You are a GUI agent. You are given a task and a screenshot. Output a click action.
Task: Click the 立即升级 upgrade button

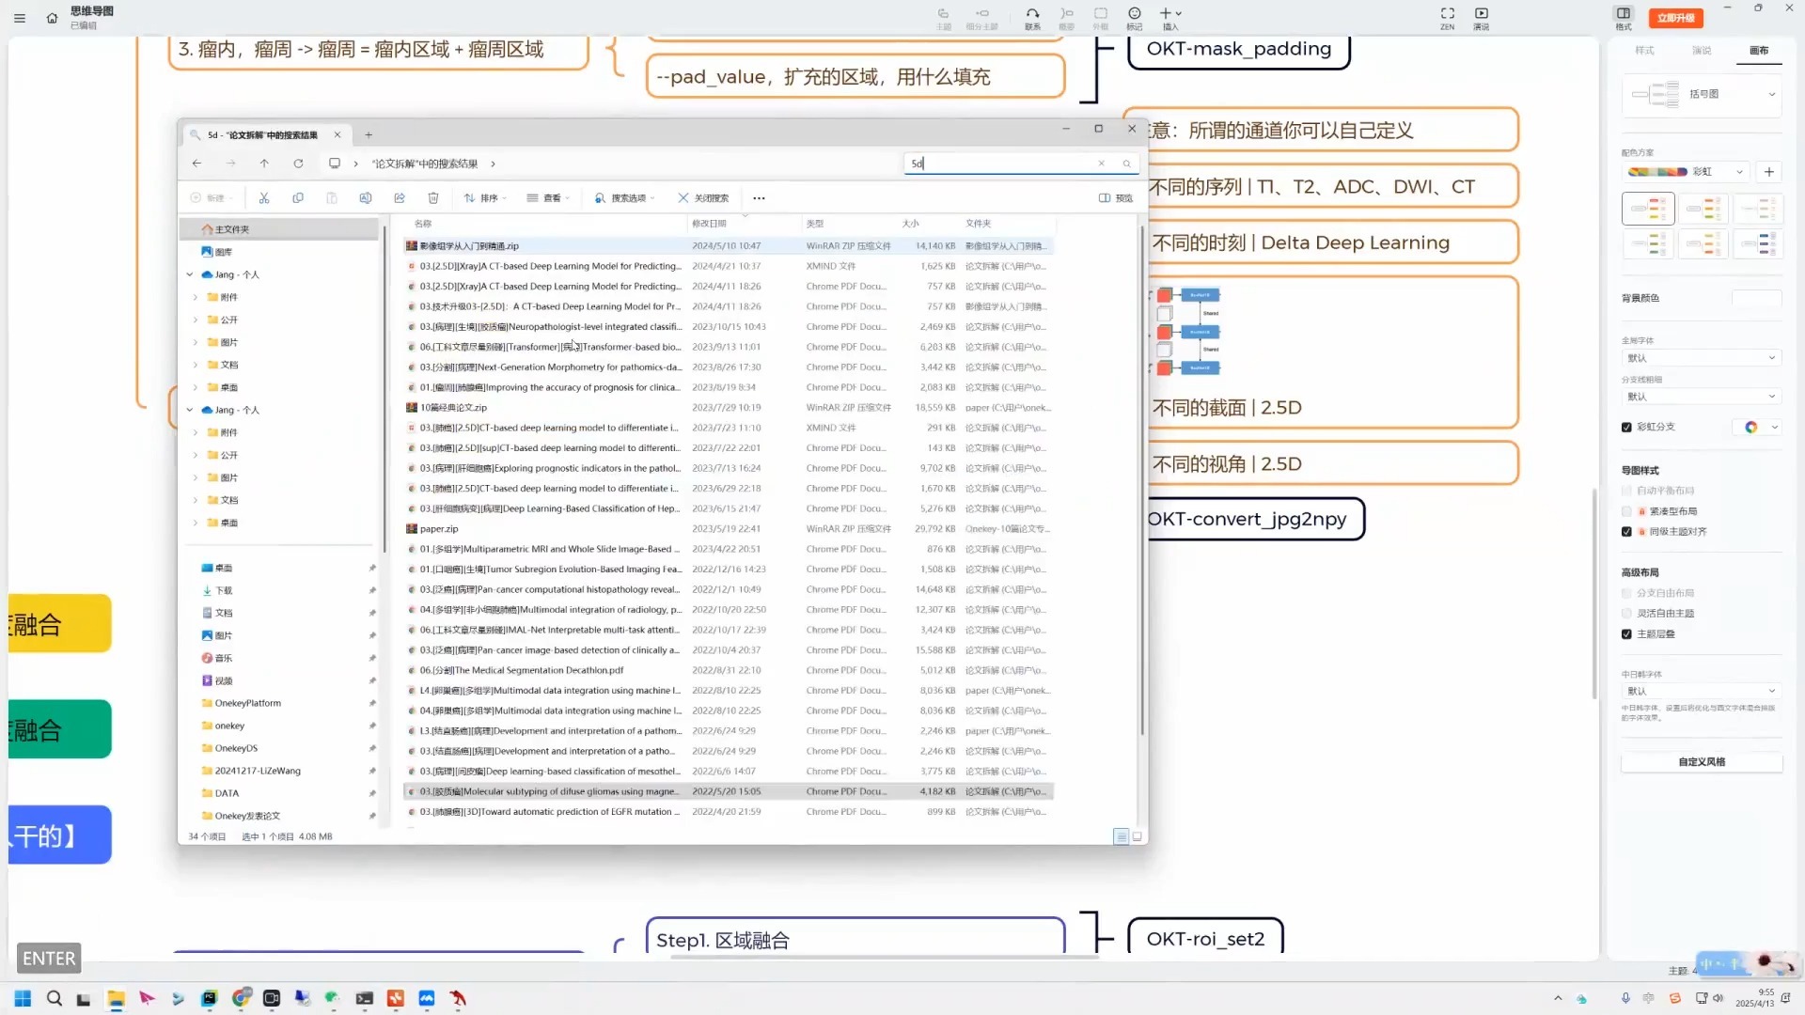pos(1675,18)
